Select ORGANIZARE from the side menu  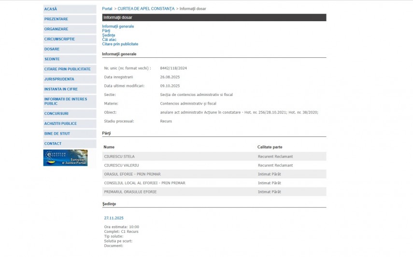pos(56,29)
